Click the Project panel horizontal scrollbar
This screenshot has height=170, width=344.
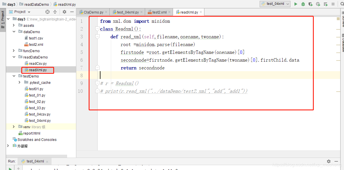click(37, 156)
